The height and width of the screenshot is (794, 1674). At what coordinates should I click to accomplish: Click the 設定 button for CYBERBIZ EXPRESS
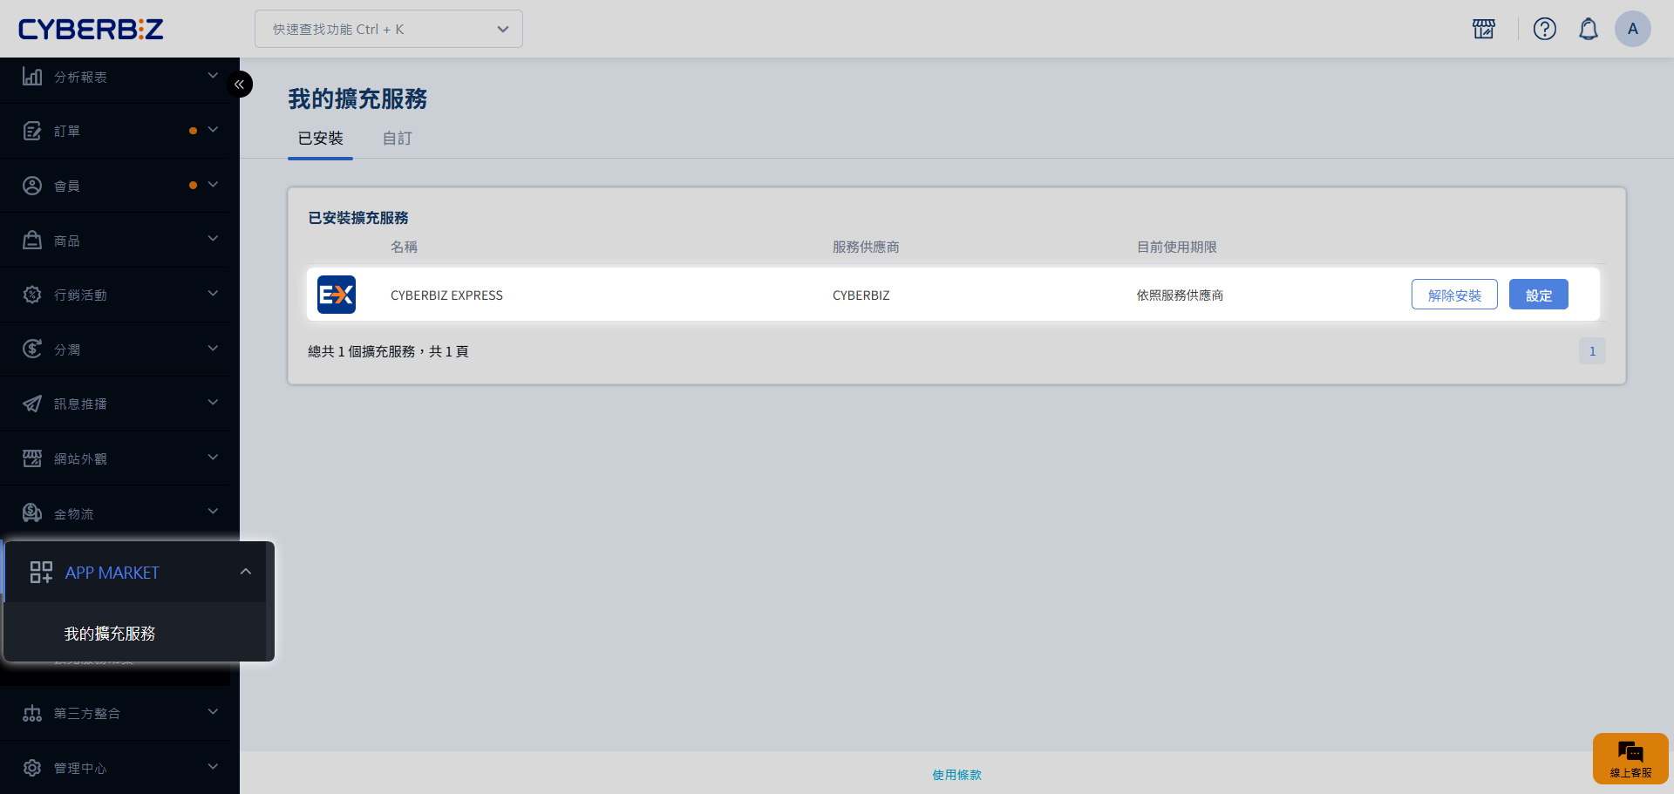click(1538, 295)
